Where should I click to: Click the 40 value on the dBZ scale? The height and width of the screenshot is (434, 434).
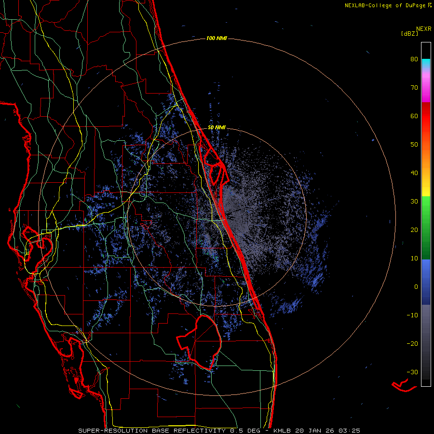[x=414, y=173]
